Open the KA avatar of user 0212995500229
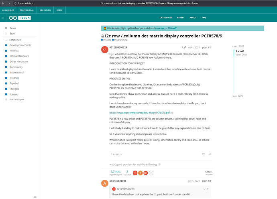This screenshot has height=199, width=277. point(105,49)
